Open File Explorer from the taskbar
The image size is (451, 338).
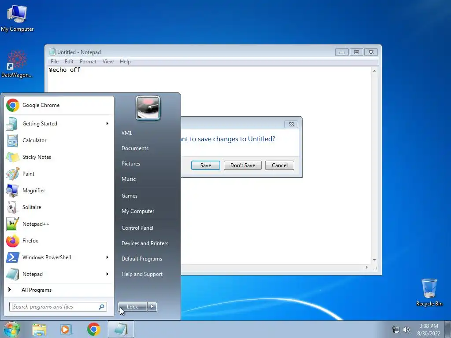coord(39,330)
